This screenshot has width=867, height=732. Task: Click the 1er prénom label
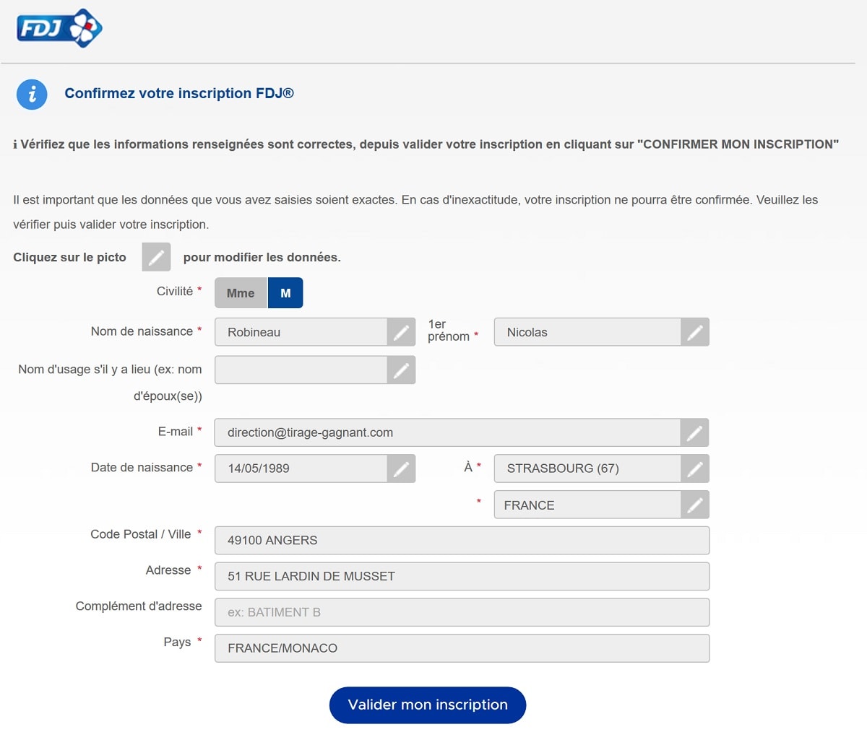[449, 331]
